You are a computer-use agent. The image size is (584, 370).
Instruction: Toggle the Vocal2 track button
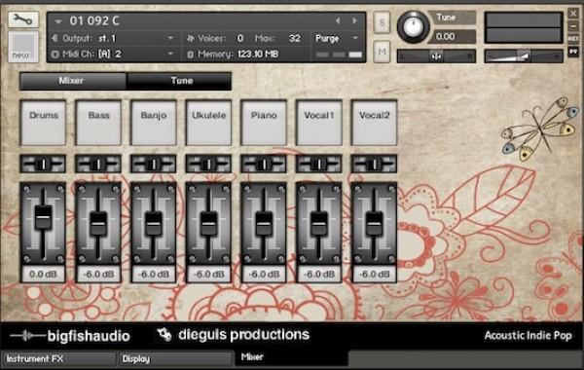[x=374, y=123]
